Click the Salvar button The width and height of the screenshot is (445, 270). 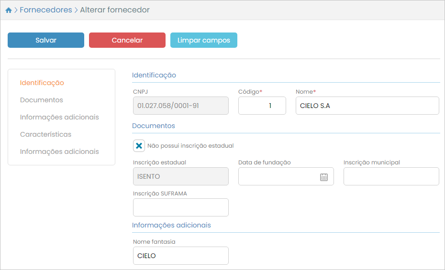point(46,40)
